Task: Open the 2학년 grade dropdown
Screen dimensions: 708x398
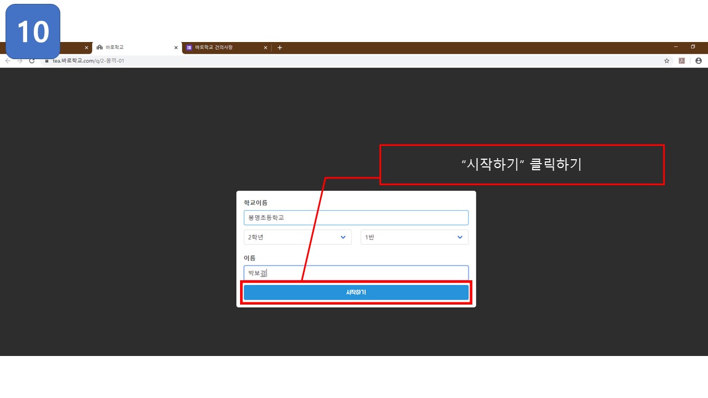Action: coord(298,237)
